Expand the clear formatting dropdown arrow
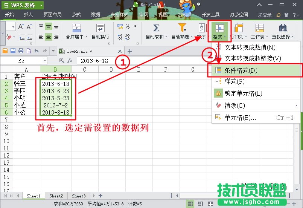303x208 pixels. 14,37
